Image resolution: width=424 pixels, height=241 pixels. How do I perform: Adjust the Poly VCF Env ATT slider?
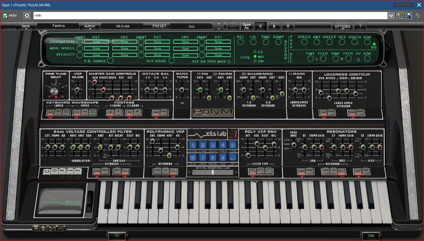point(248,147)
